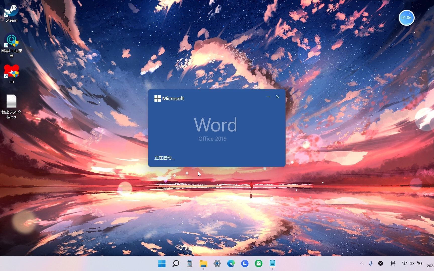The height and width of the screenshot is (271, 434).
Task: Click the muted volume tray icon
Action: click(x=412, y=263)
